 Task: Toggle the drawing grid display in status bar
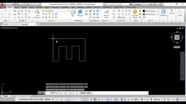pos(53,99)
